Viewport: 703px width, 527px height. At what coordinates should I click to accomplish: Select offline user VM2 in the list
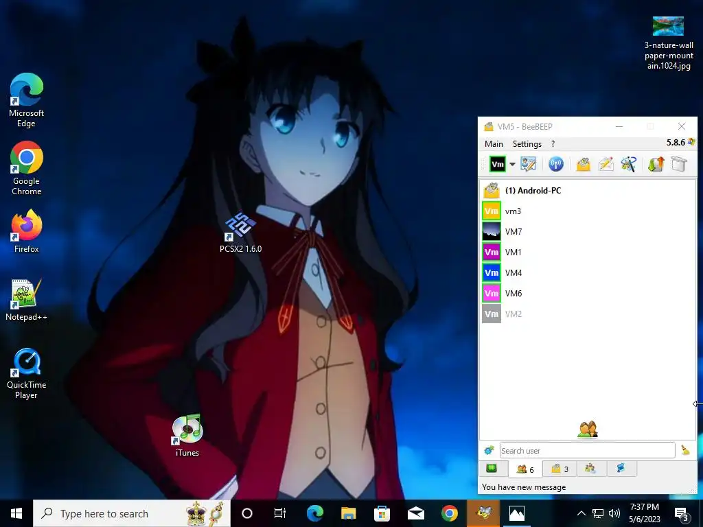(x=588, y=314)
